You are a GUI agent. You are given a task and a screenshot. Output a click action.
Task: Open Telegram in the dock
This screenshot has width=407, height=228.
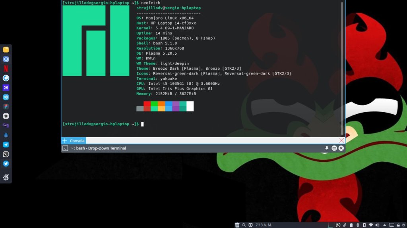6,145
